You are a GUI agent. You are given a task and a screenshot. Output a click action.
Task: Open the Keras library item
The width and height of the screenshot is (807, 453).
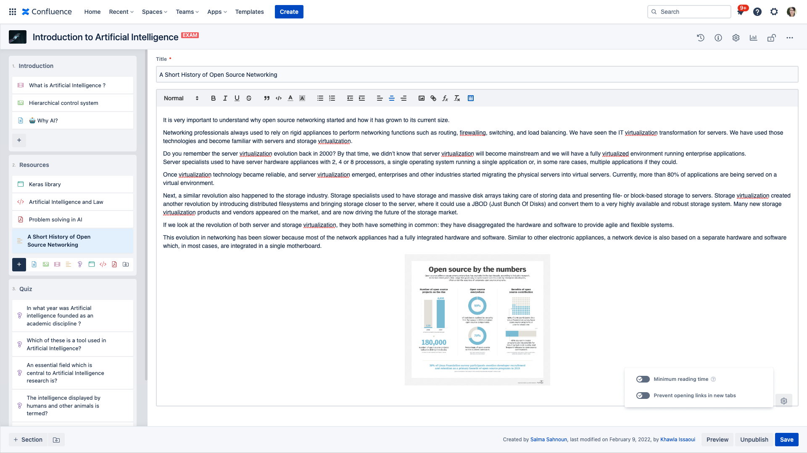click(x=73, y=184)
